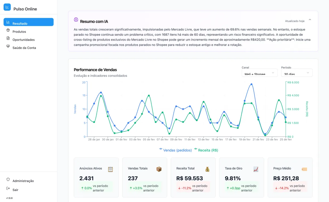Click the 13 de fev axis label
Viewport: 329px width, 202px height.
(x=203, y=139)
